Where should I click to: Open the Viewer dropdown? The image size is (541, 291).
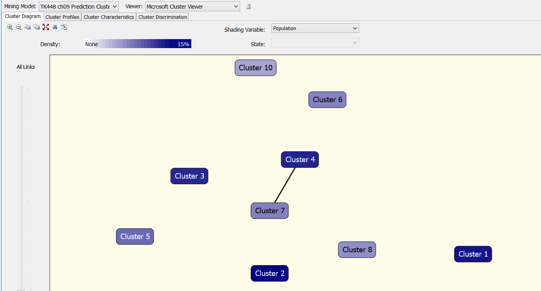(x=192, y=6)
